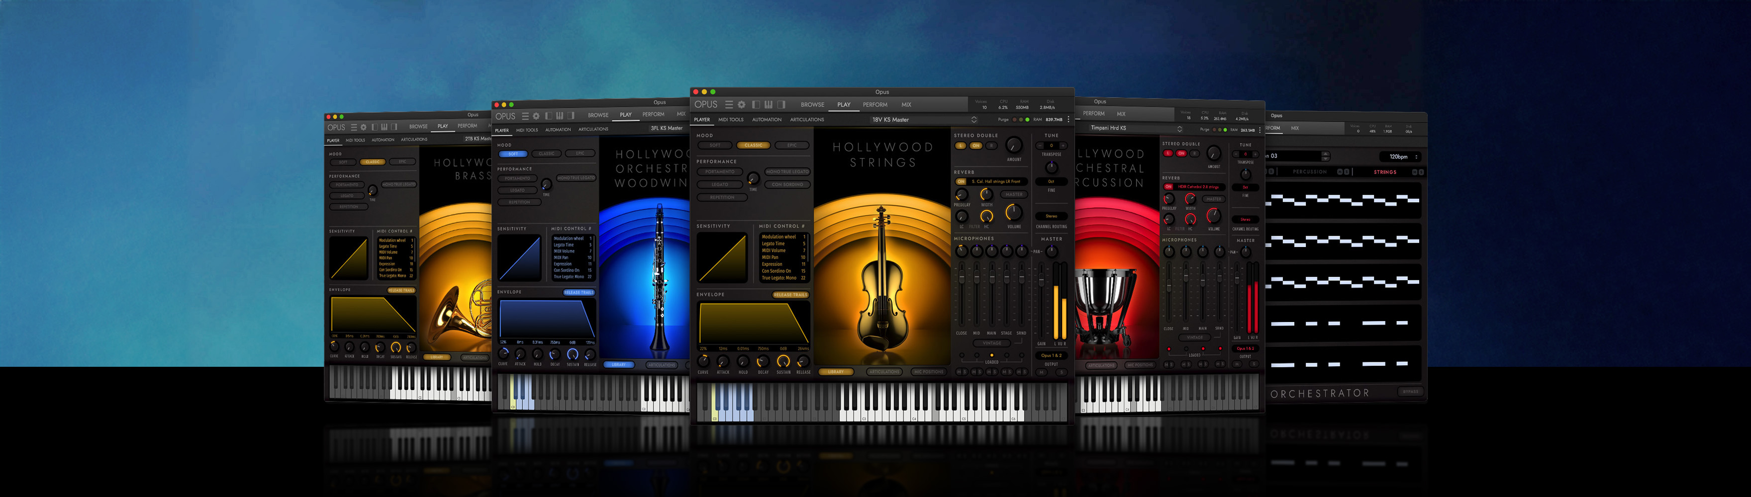Toggle piano keyboard icon in Strings window toolbar
The image size is (1751, 497).
(x=768, y=104)
